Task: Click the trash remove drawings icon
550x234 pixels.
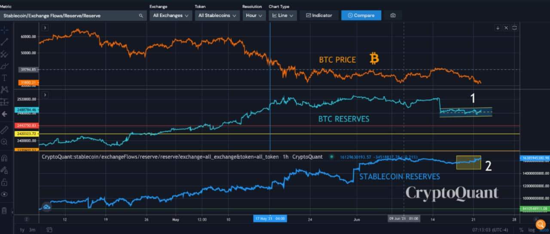Action: (5, 210)
